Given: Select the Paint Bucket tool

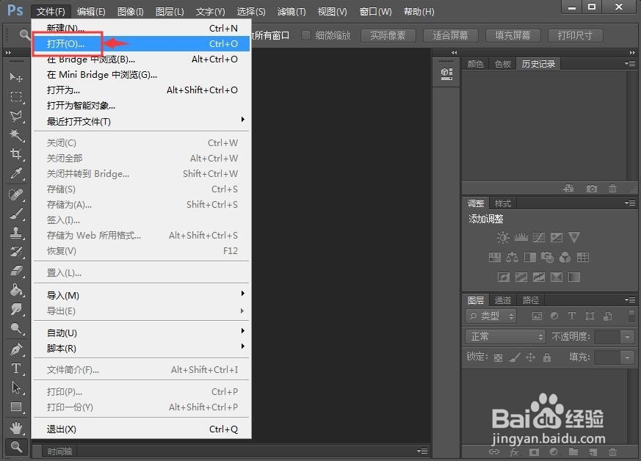Looking at the screenshot, I should tap(16, 290).
